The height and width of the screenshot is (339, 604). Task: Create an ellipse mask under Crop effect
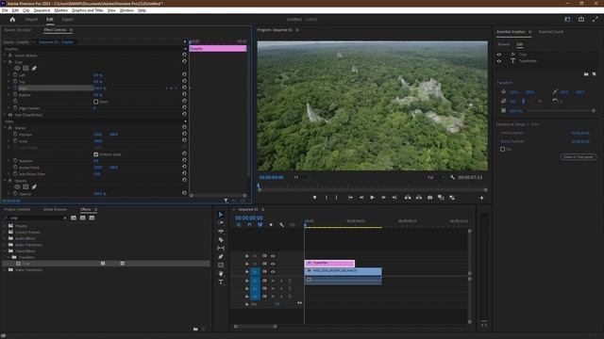tap(17, 68)
